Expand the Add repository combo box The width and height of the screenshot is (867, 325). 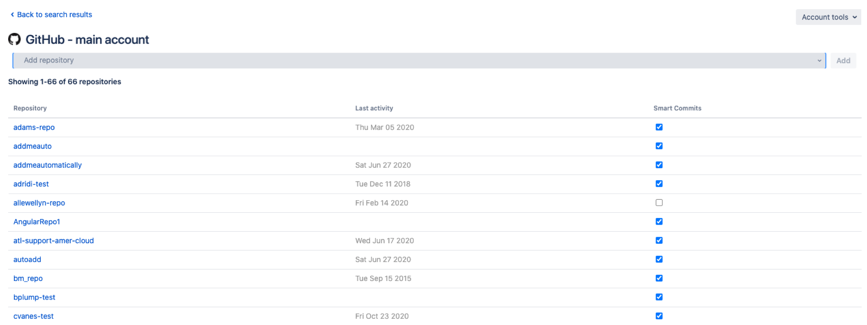tap(419, 61)
